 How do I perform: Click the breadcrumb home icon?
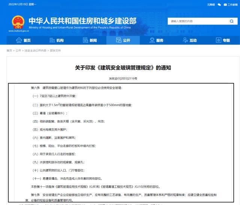pyautogui.click(x=8, y=50)
